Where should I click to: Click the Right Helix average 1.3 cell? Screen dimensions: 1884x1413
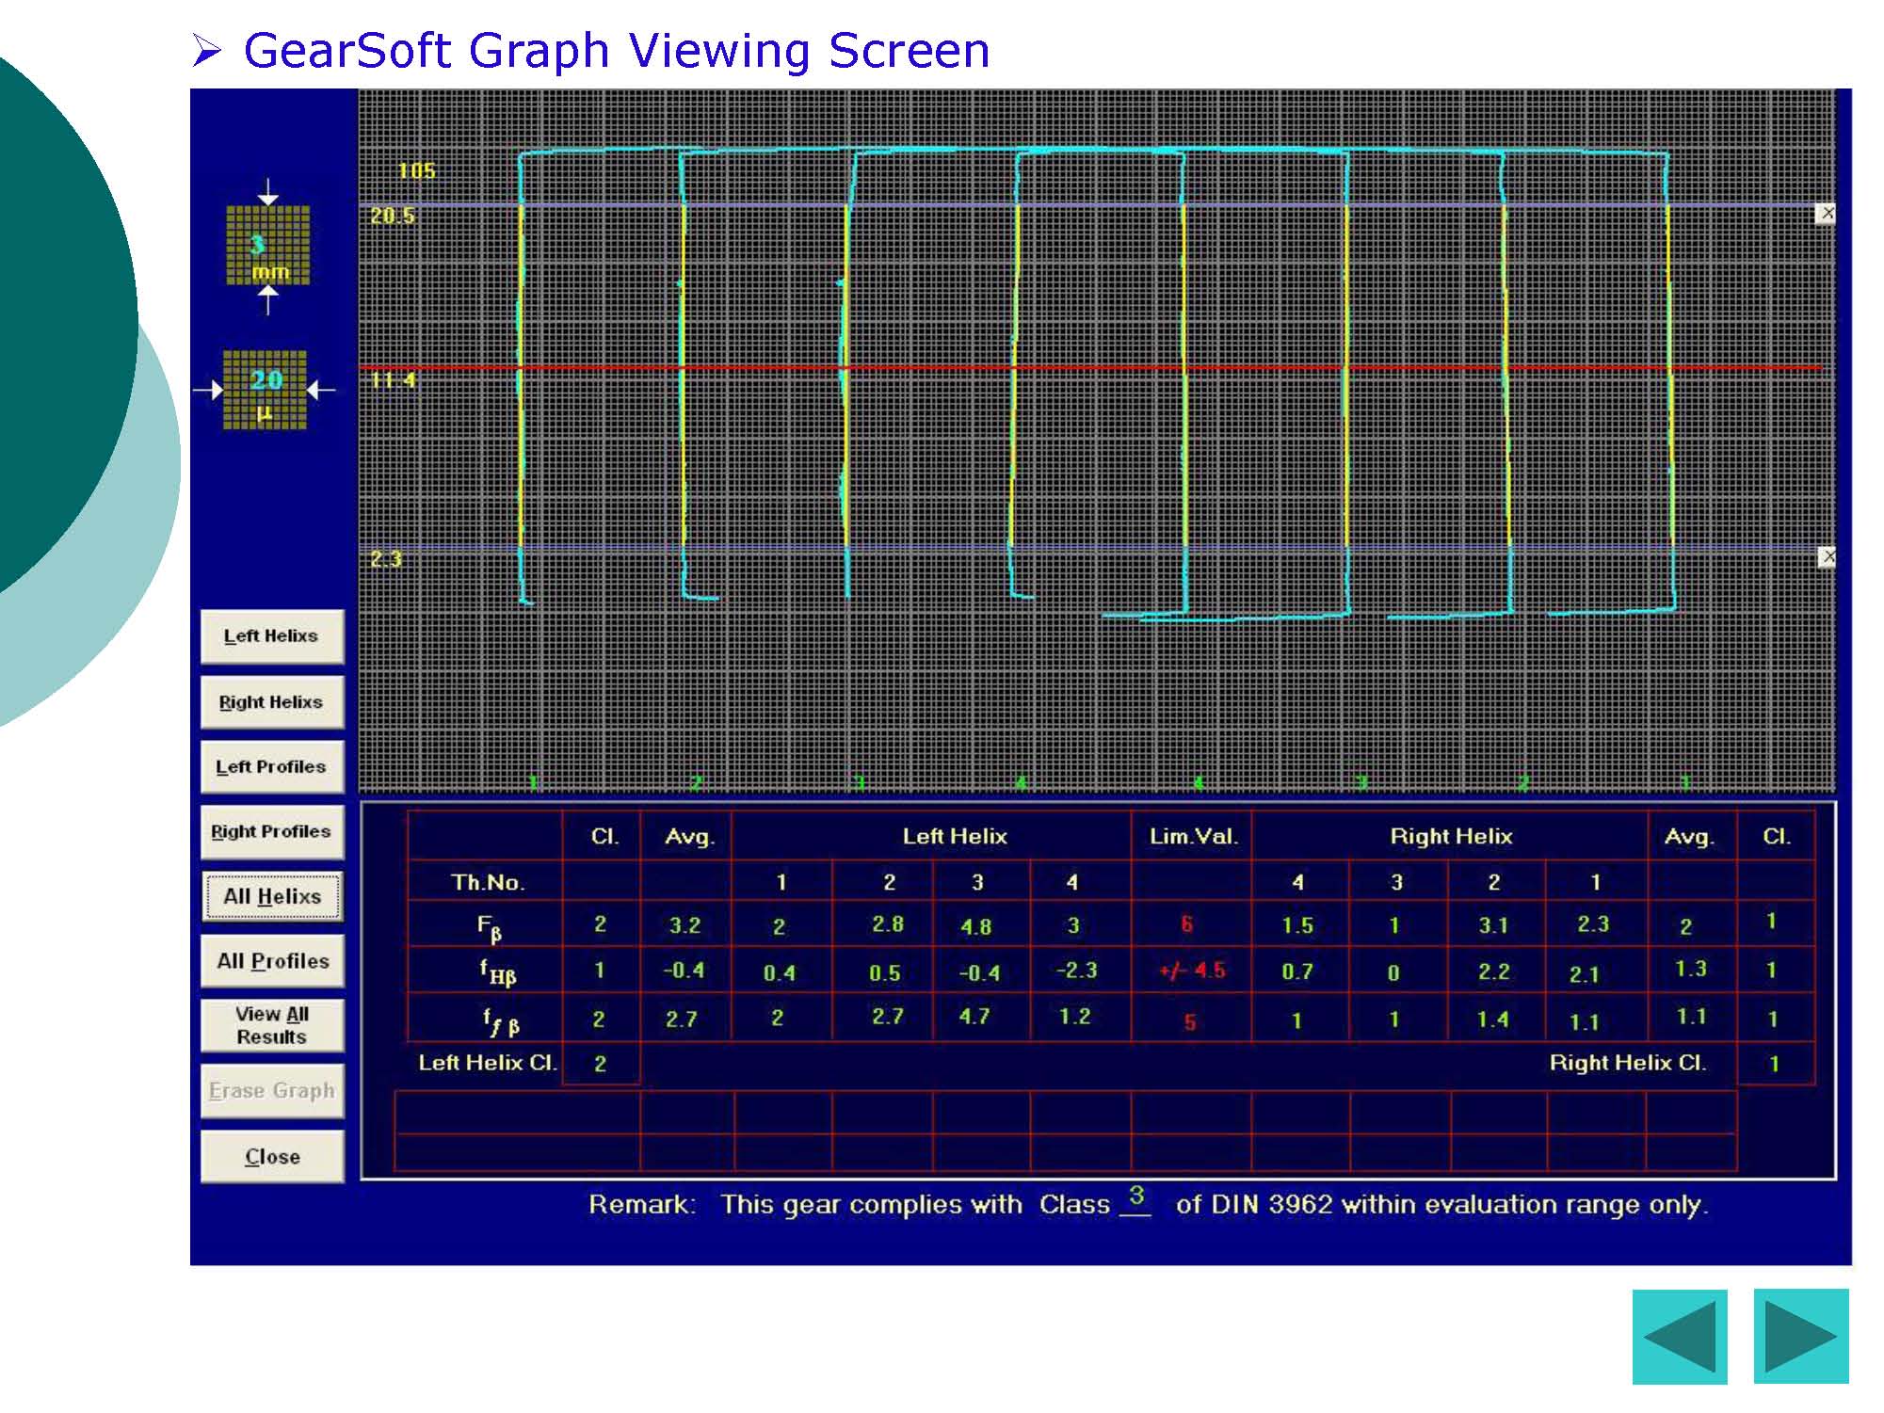coord(1691,969)
